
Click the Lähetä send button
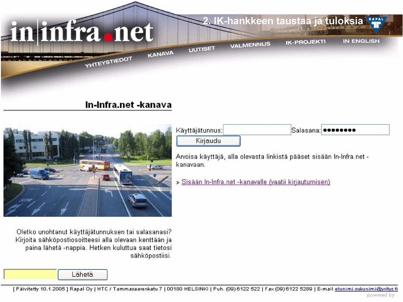[x=83, y=274]
